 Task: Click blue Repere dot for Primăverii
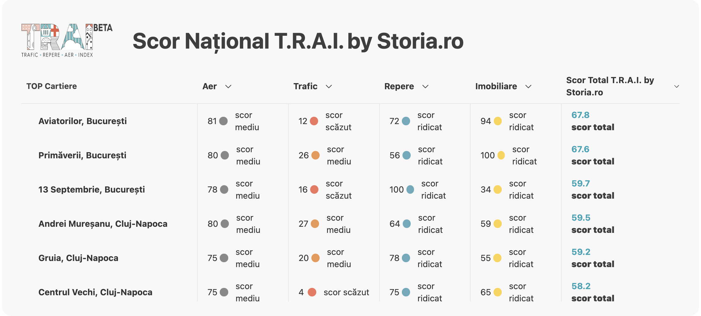coord(406,155)
